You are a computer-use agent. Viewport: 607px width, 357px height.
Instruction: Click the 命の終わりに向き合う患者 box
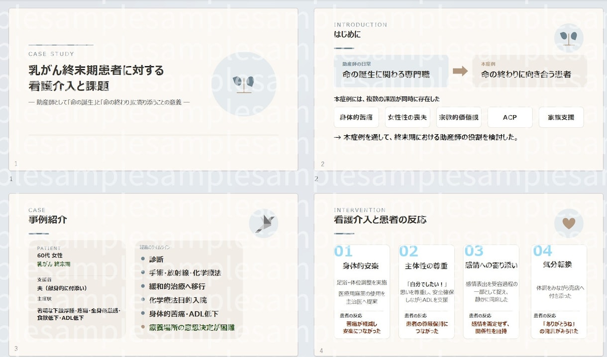[529, 71]
